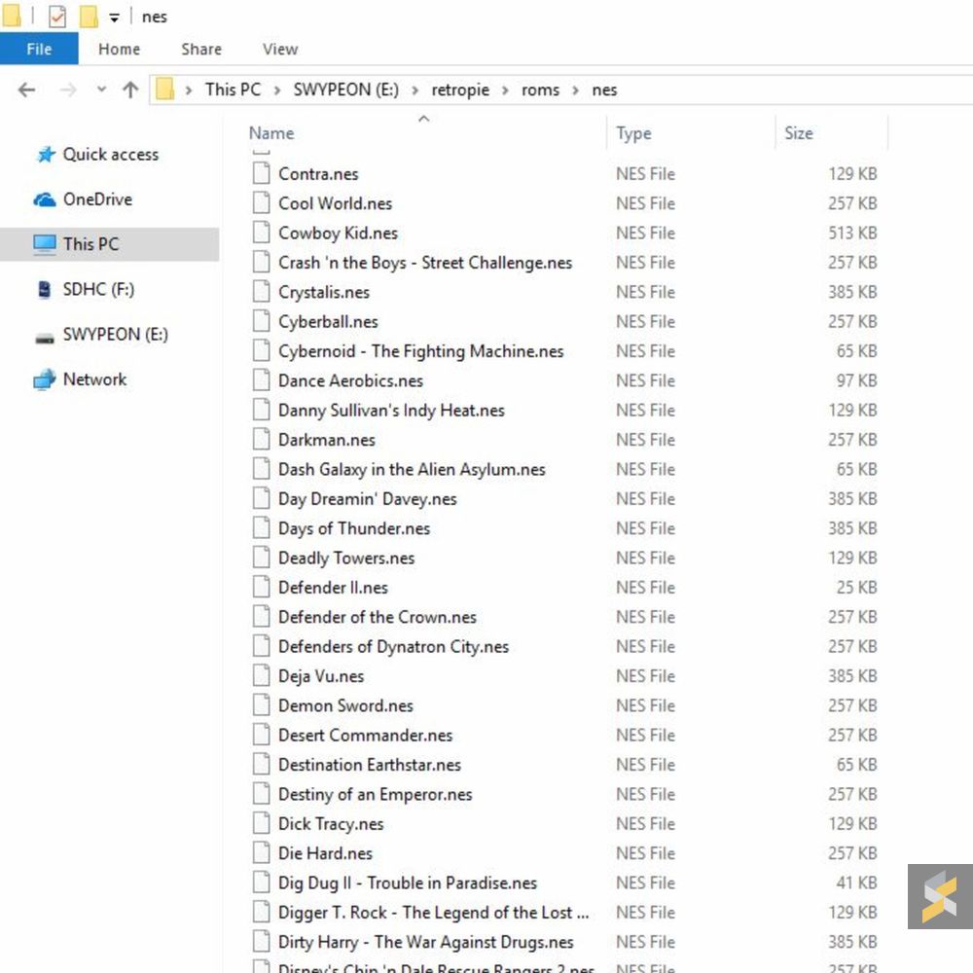Click the file icon for Cool World.nes
The height and width of the screenshot is (973, 973).
click(261, 203)
